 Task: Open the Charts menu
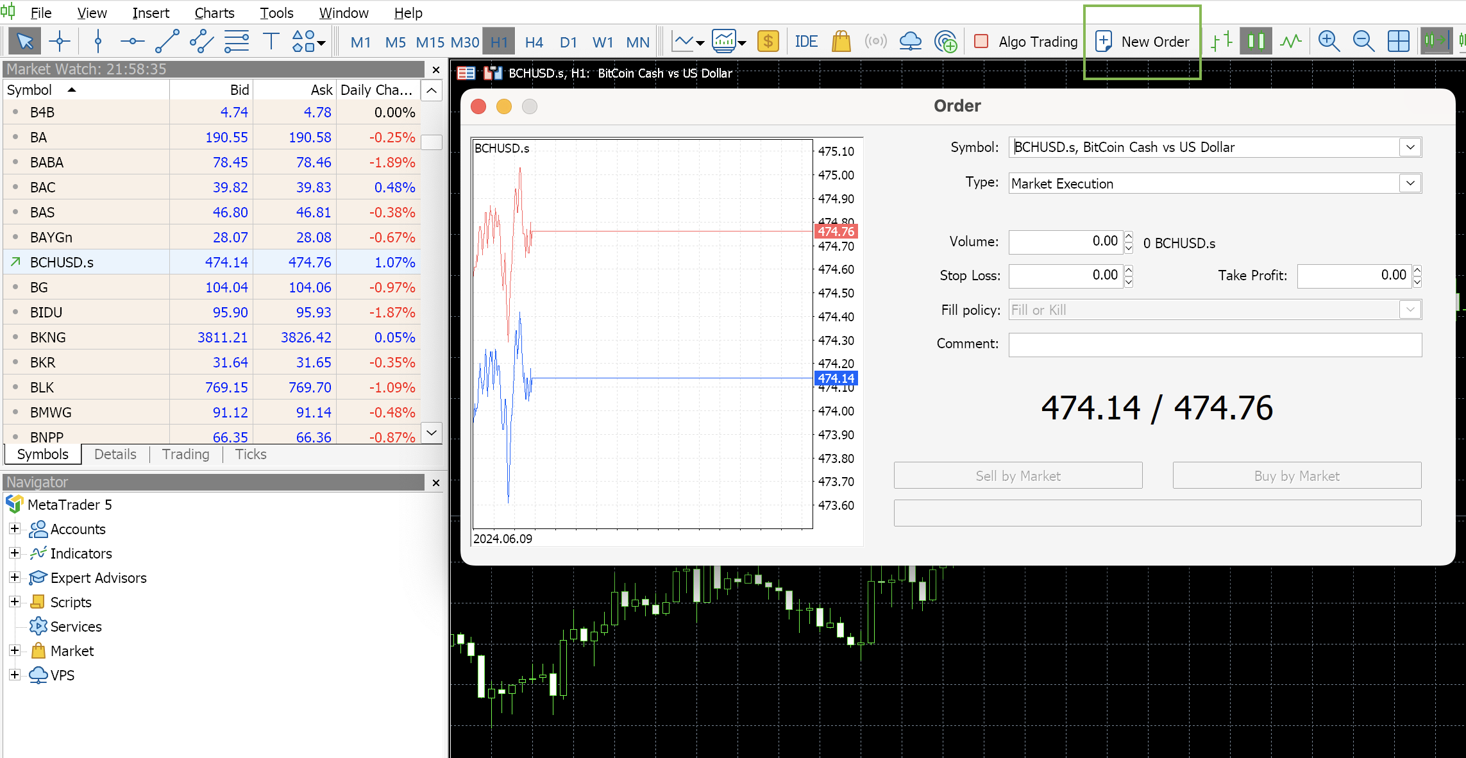(x=214, y=12)
